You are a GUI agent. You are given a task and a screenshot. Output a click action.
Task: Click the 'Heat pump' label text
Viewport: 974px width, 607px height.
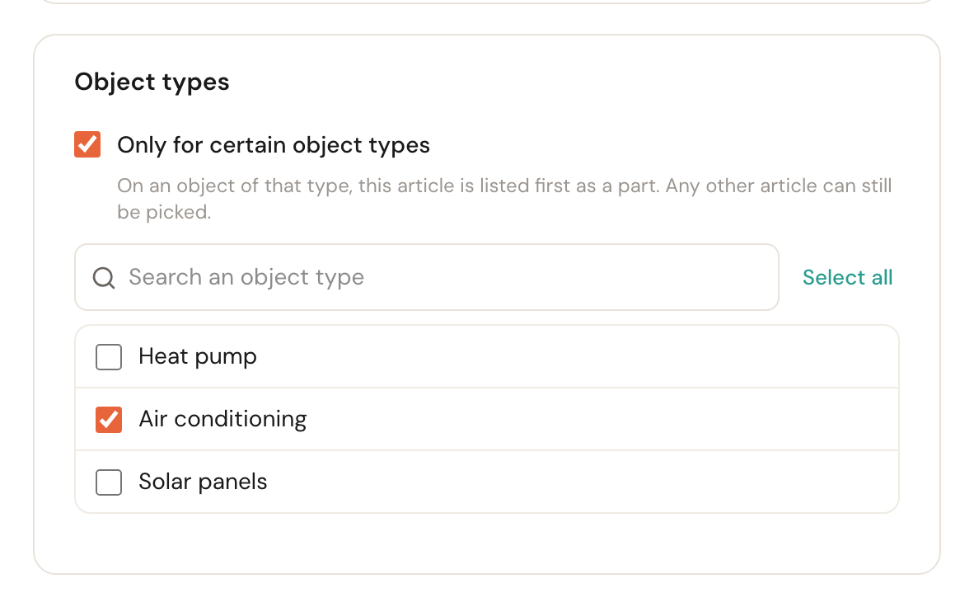point(198,357)
